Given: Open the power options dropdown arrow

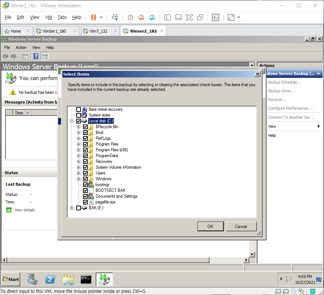Looking at the screenshot, I should click(x=101, y=17).
